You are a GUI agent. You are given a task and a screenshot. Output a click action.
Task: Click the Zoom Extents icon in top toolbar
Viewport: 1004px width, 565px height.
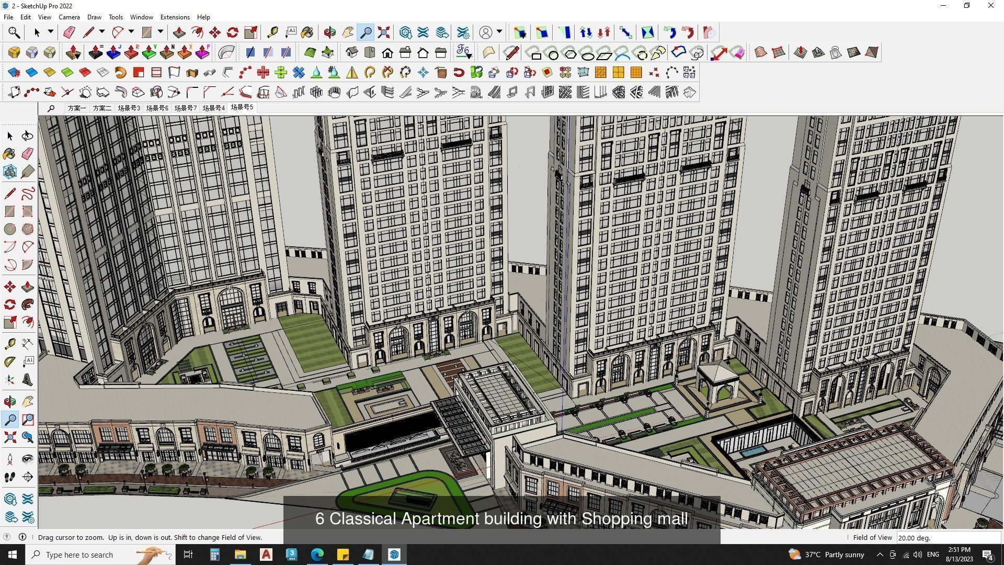(x=384, y=32)
